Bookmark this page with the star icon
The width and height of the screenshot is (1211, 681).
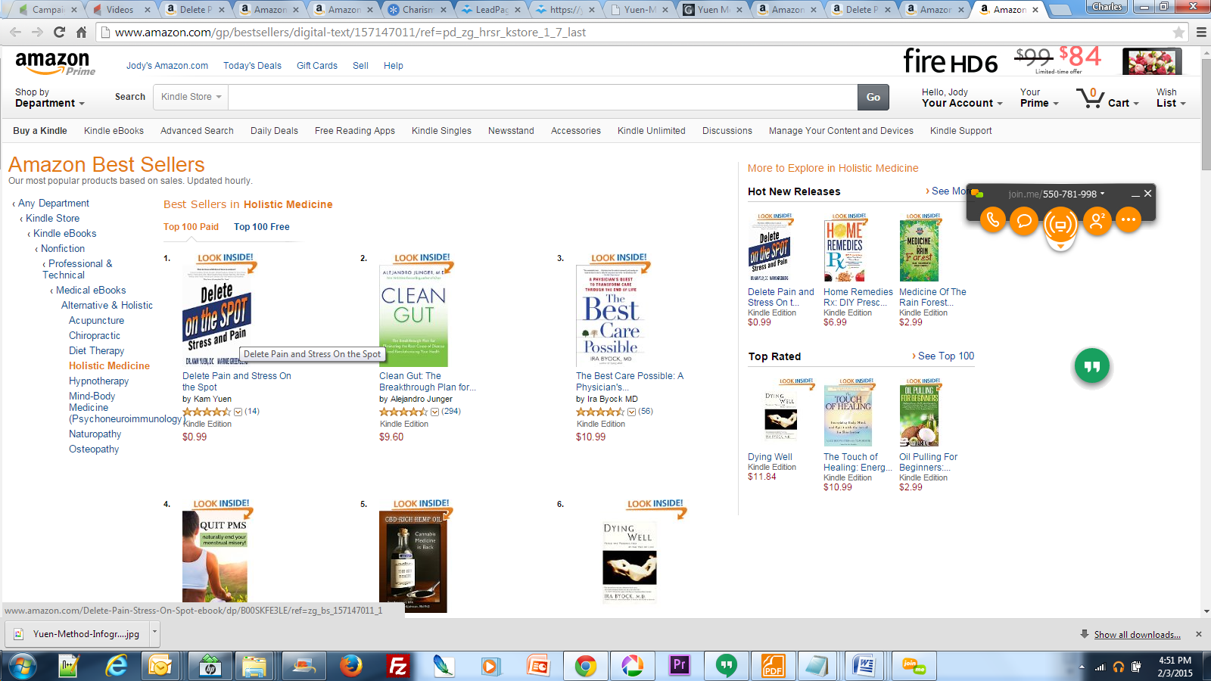1178,33
